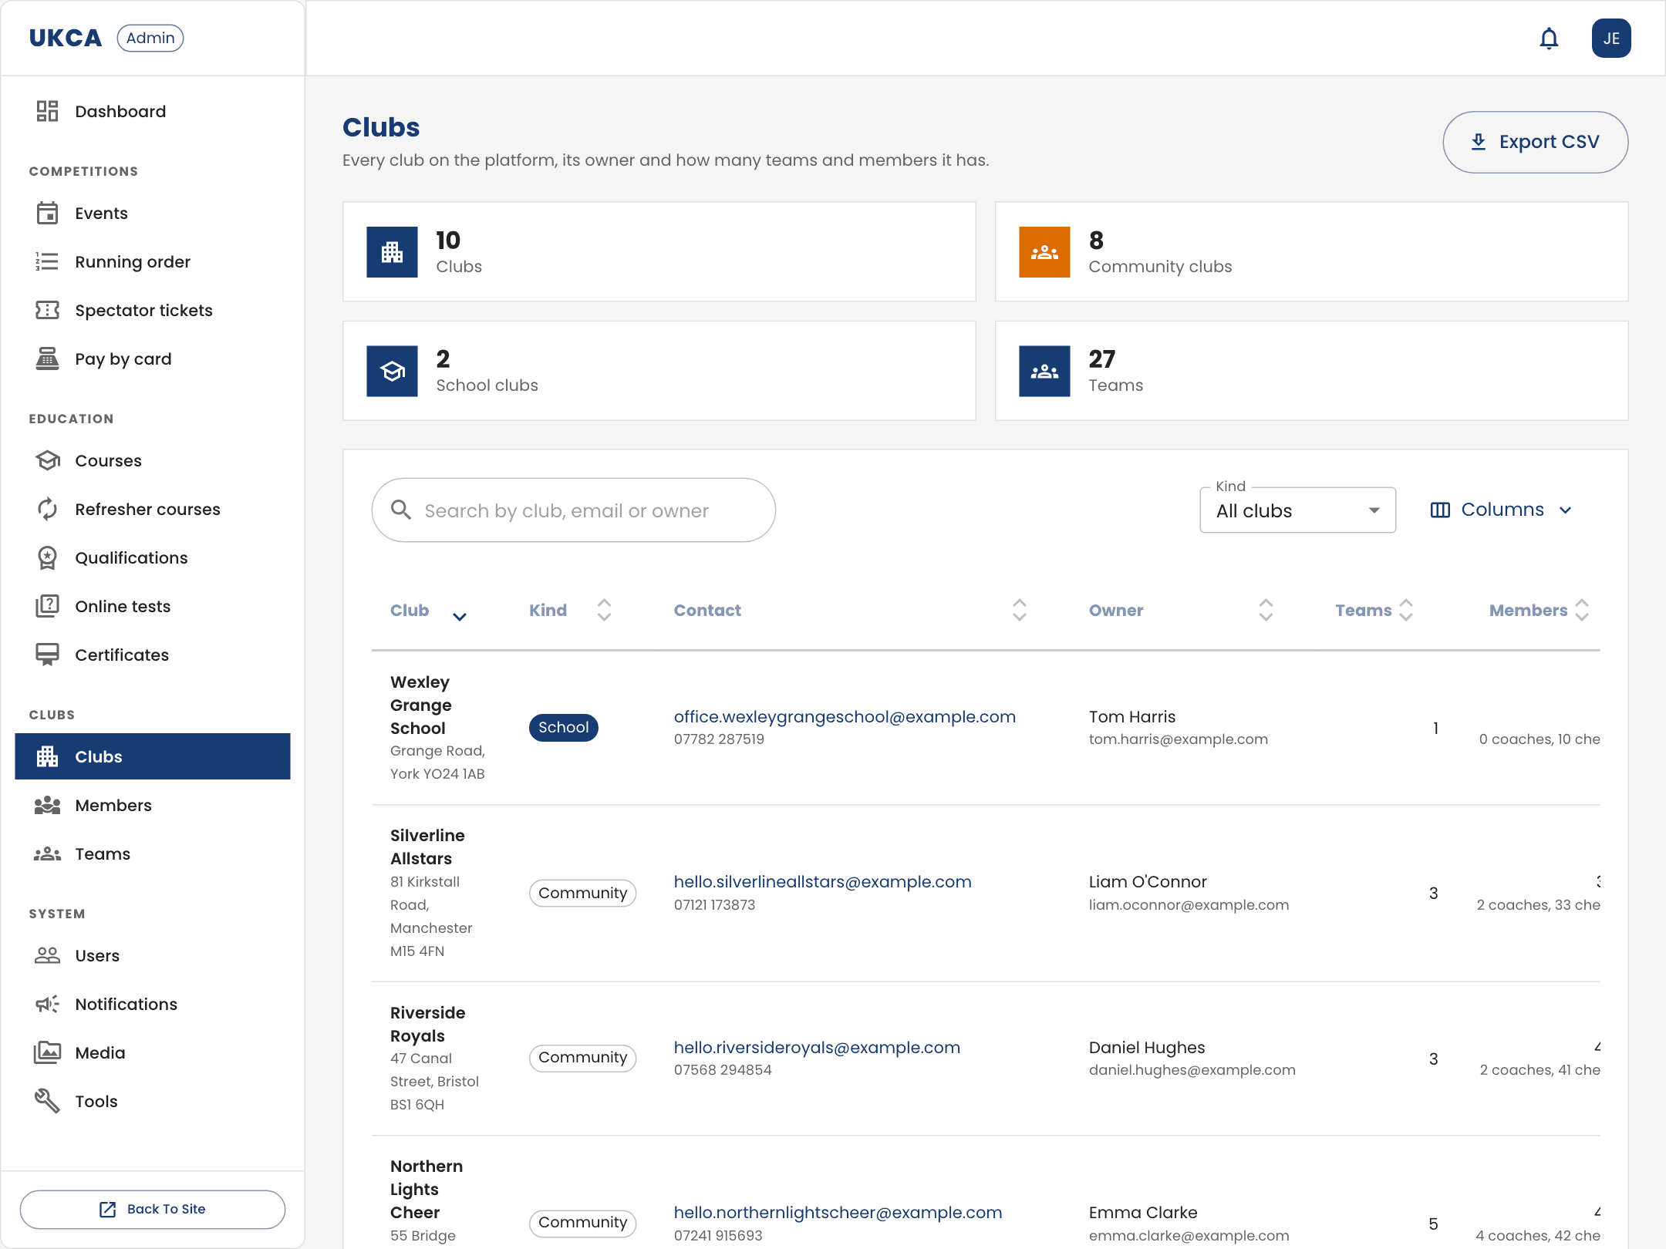Select the active Clubs sidebar item

153,756
